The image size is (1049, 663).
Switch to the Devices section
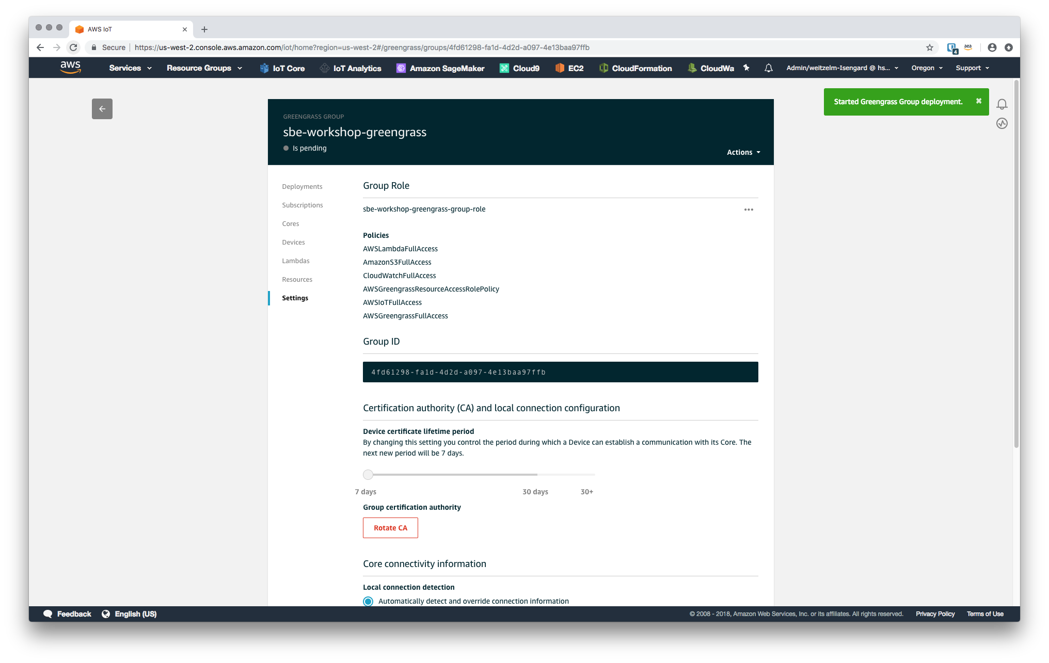point(293,242)
